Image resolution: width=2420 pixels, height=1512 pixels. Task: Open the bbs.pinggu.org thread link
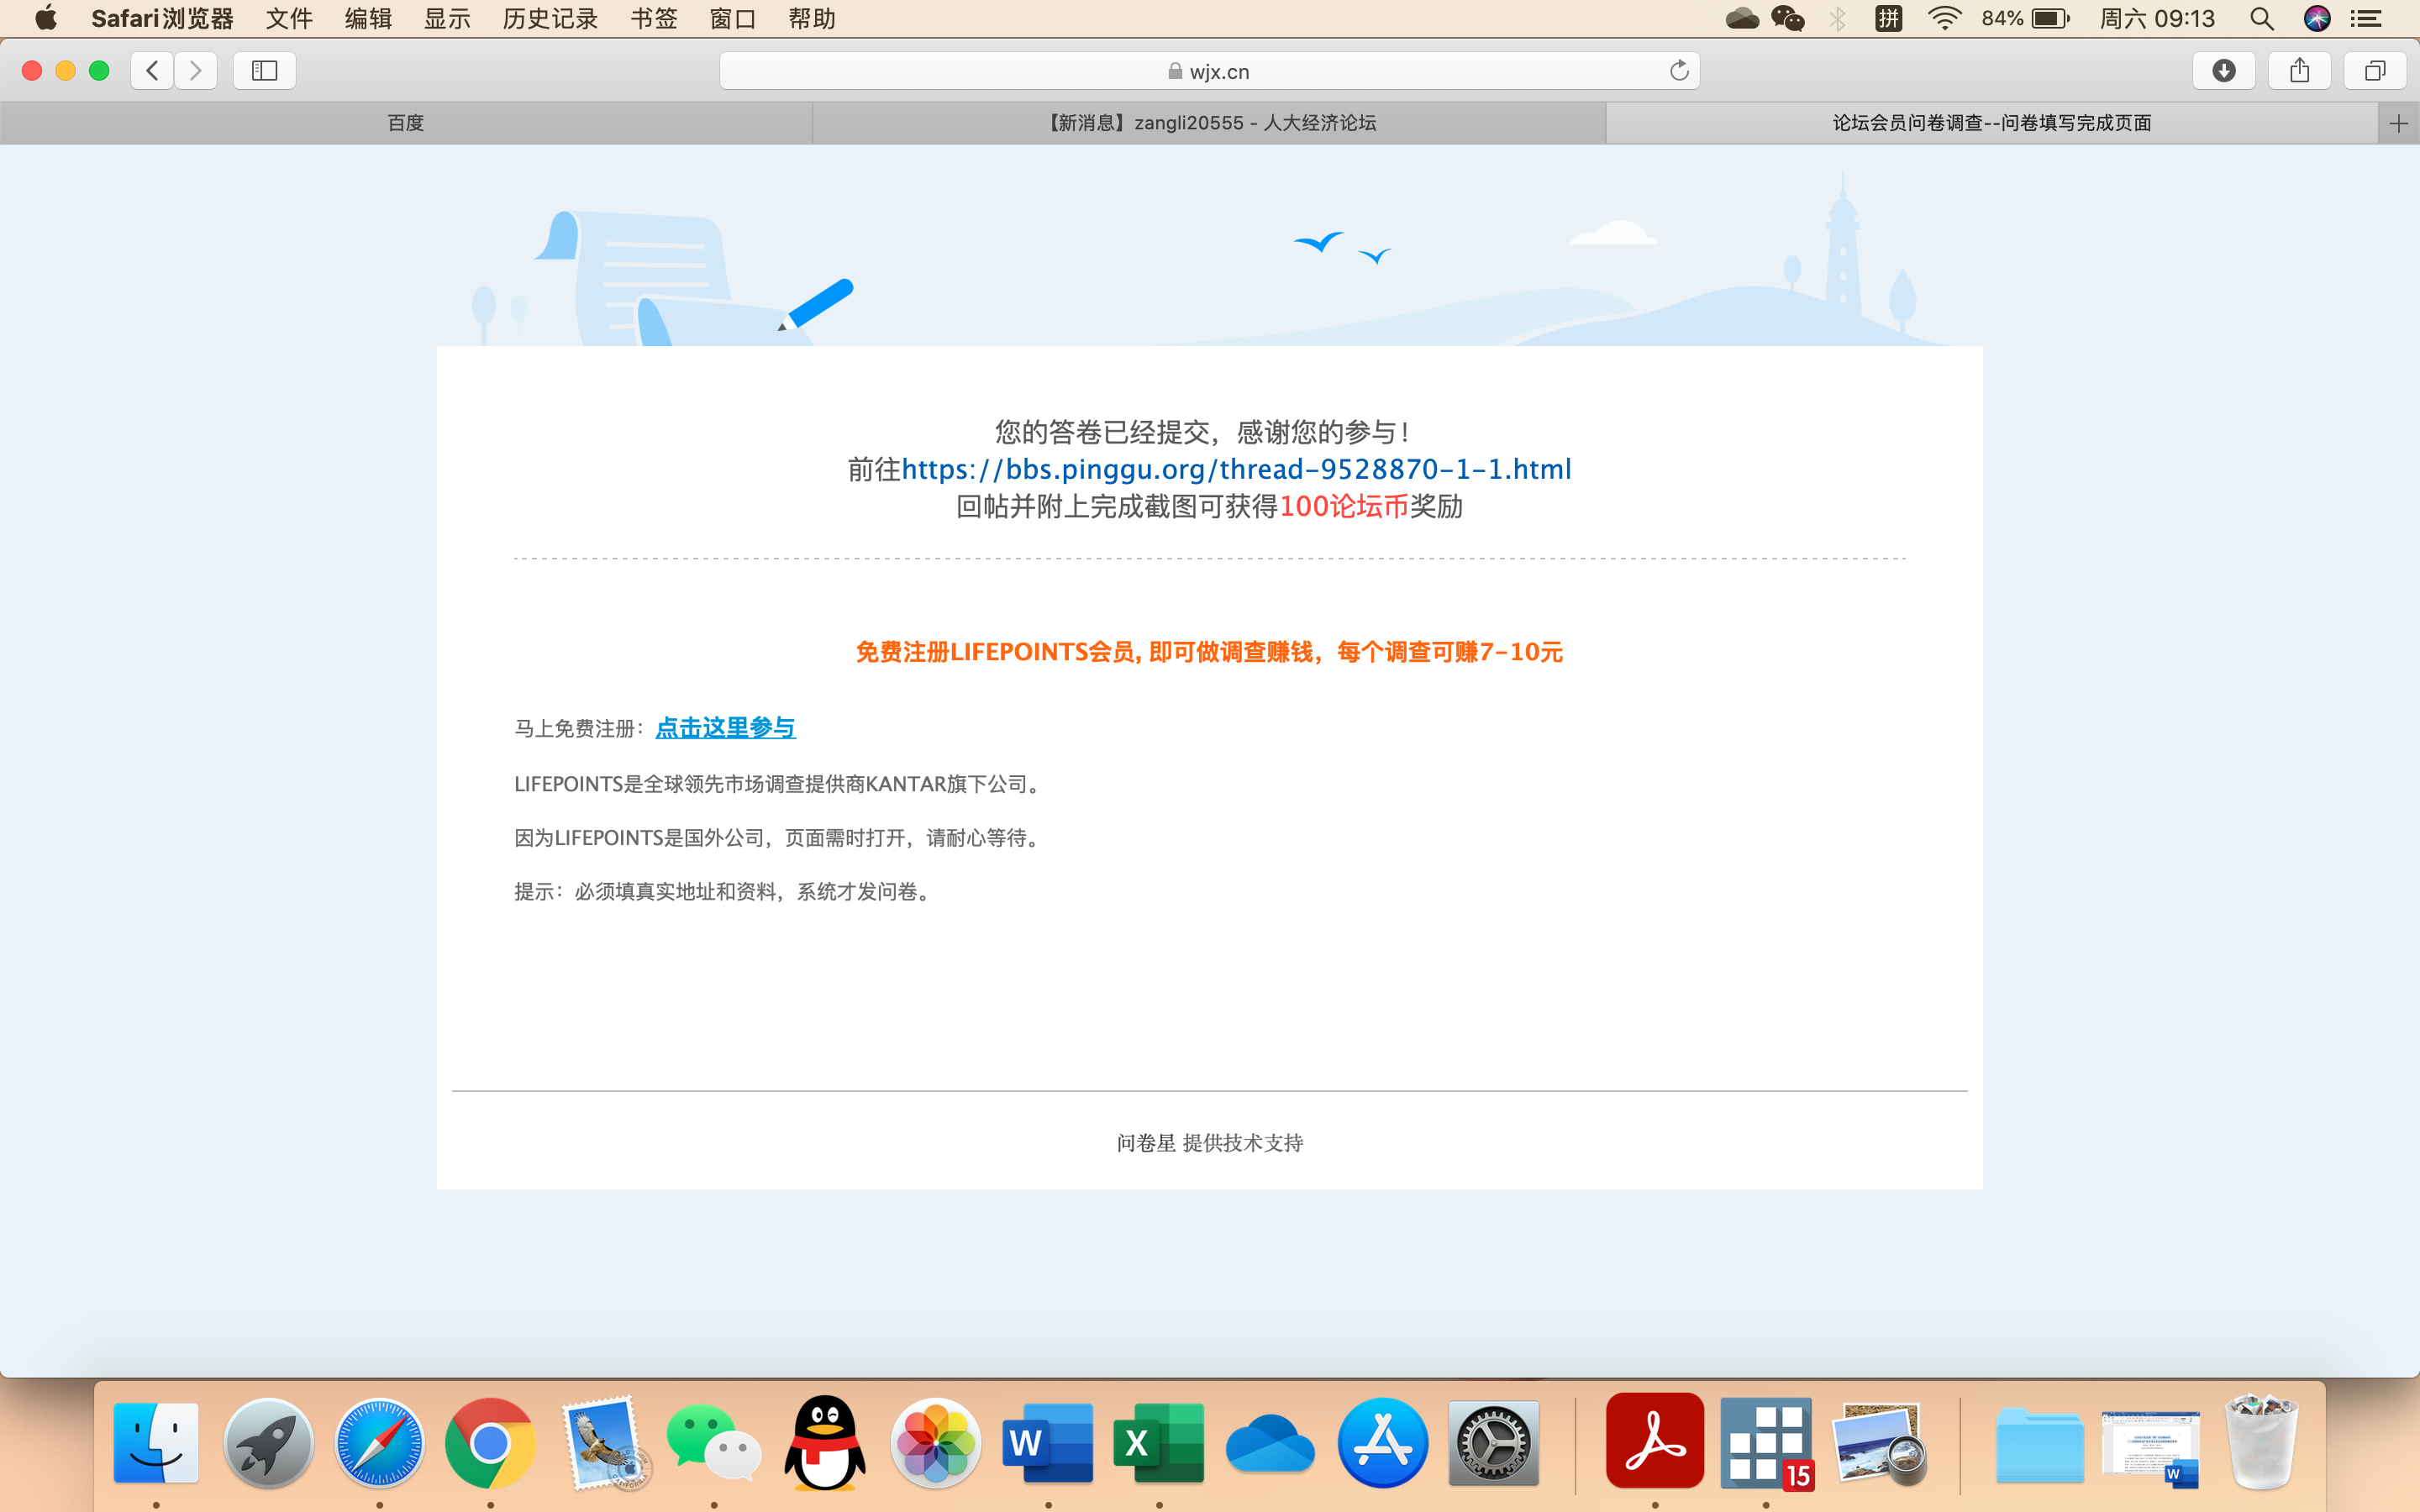[x=1236, y=469]
